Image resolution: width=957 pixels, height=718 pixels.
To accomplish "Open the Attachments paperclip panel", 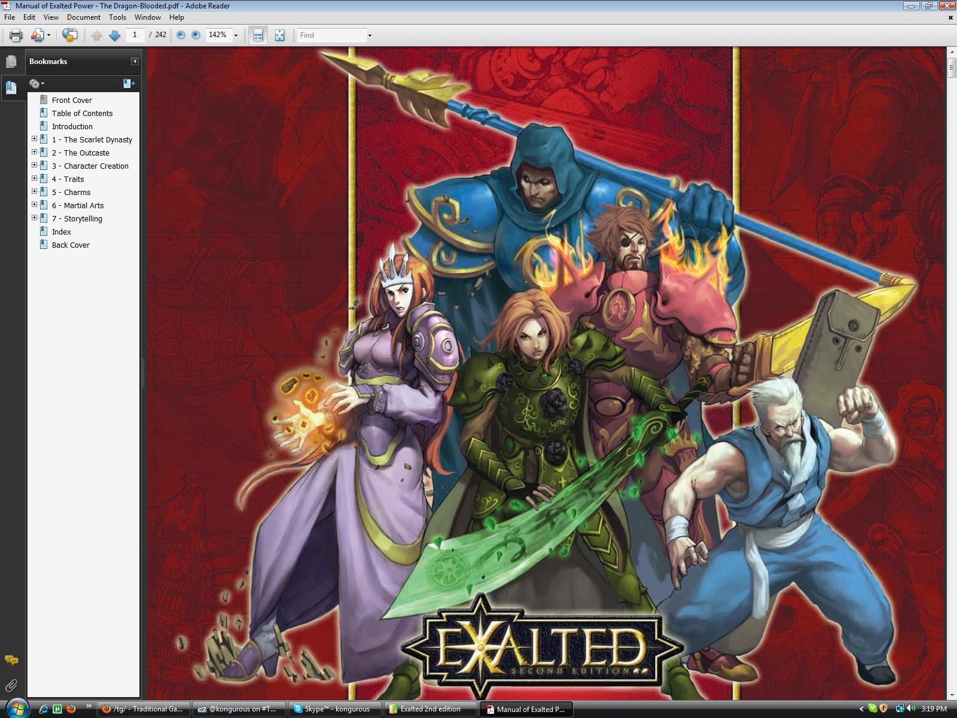I will 11,685.
